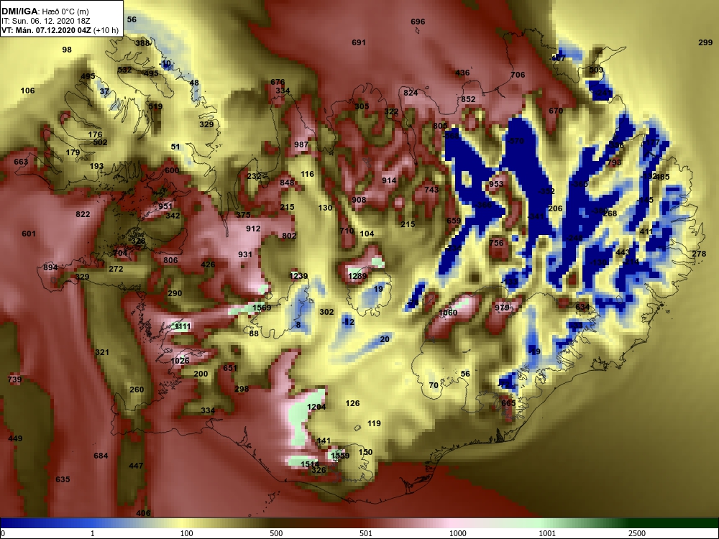Select the 299 label in upper right corner
Viewport: 719px width, 539px height.
point(705,42)
